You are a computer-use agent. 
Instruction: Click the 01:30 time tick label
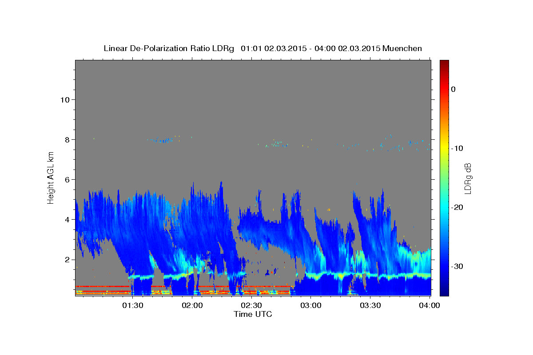pyautogui.click(x=133, y=306)
